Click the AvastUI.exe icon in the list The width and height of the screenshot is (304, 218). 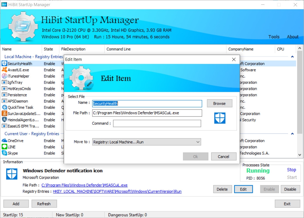pos(4,70)
